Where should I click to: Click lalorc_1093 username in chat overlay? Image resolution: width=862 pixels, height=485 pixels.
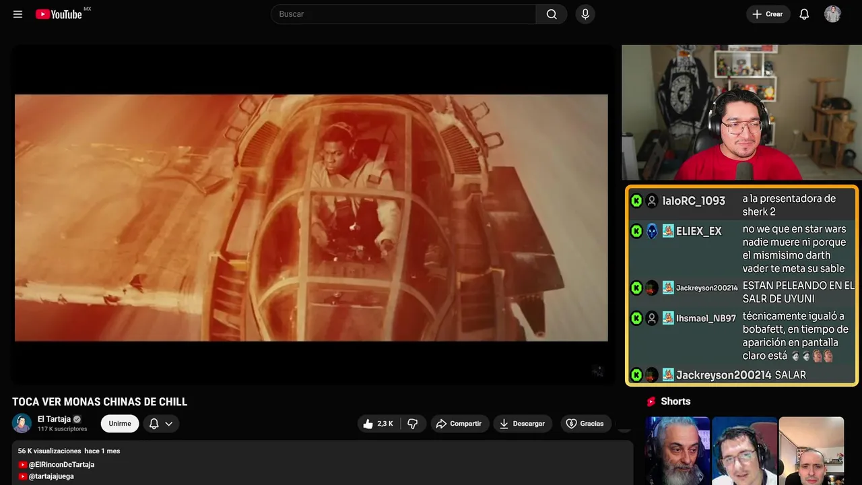click(x=694, y=201)
